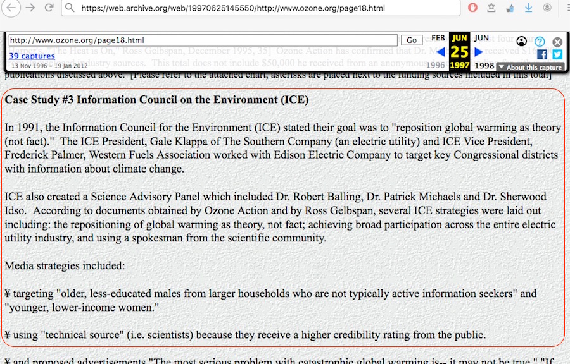
Task: Jump to the 1996 capture year
Action: tap(435, 65)
